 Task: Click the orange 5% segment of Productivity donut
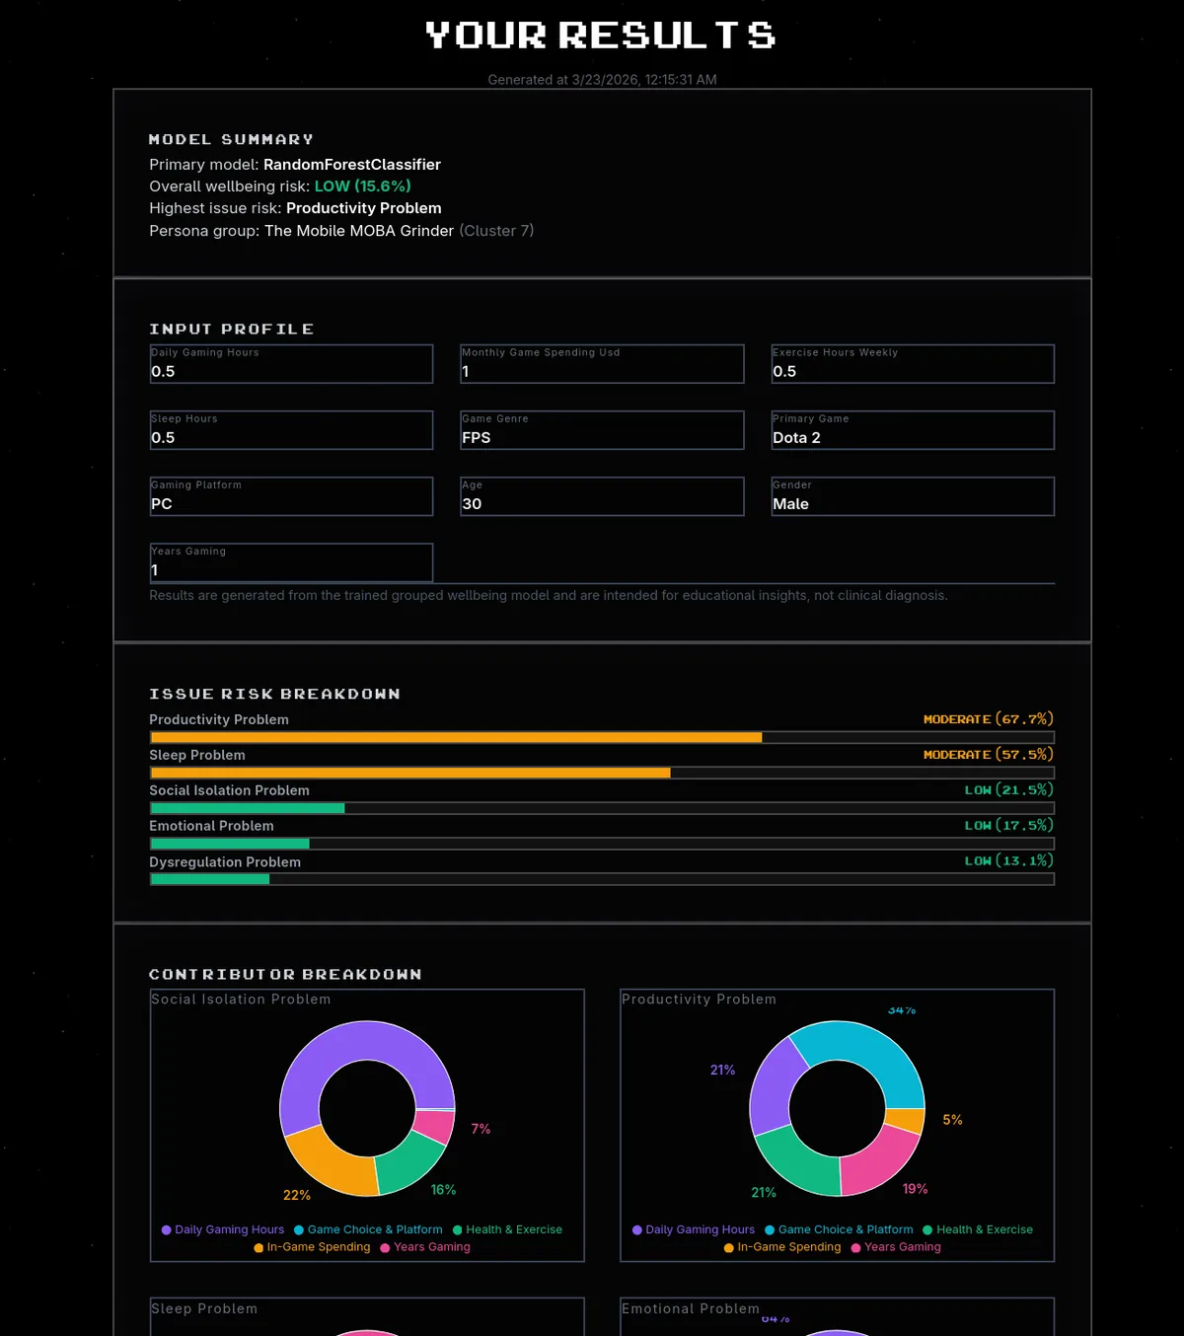(906, 1120)
